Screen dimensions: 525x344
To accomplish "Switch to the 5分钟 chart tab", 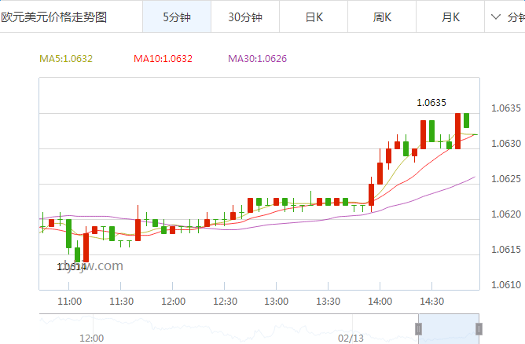I will (x=176, y=16).
